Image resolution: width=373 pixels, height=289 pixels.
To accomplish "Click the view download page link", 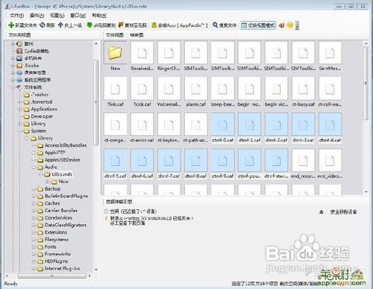I will [128, 223].
